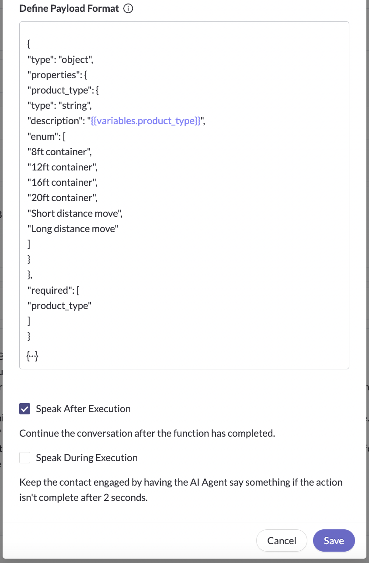
Task: Click the "properties": { line
Action: (x=57, y=75)
